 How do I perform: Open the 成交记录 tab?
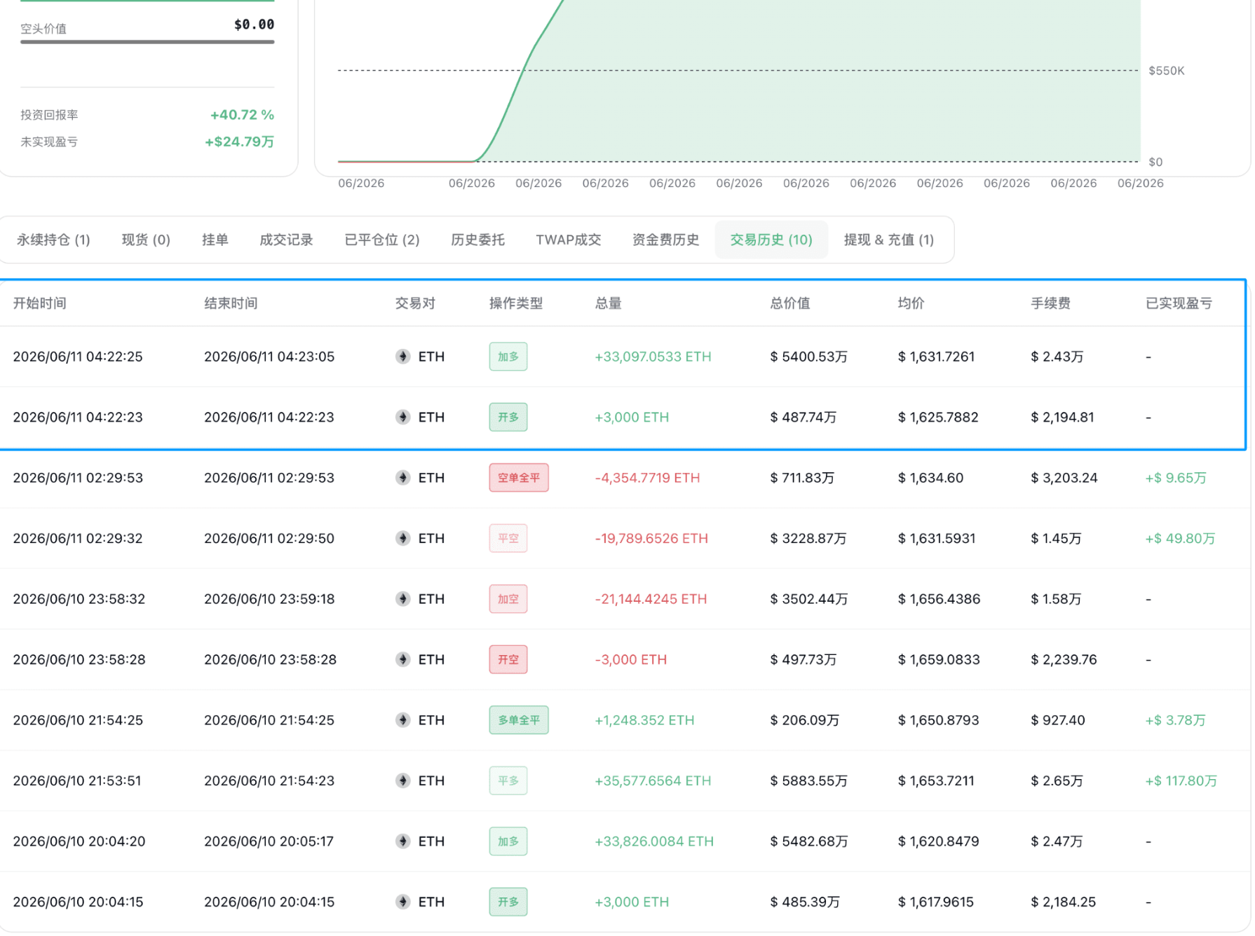tap(286, 240)
